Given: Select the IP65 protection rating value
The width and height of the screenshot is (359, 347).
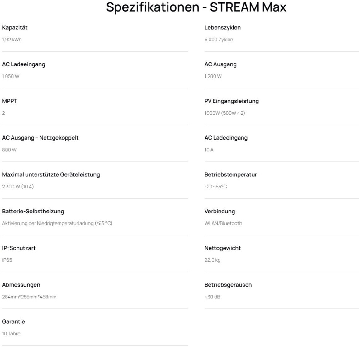Looking at the screenshot, I should (7, 260).
